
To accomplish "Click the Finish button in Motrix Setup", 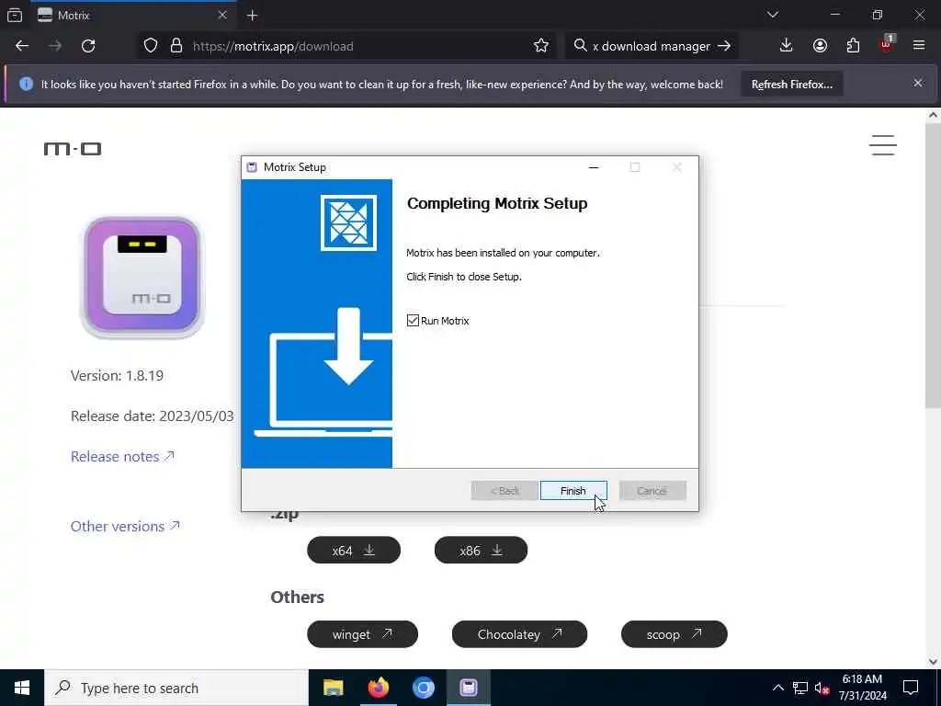I will tap(573, 491).
